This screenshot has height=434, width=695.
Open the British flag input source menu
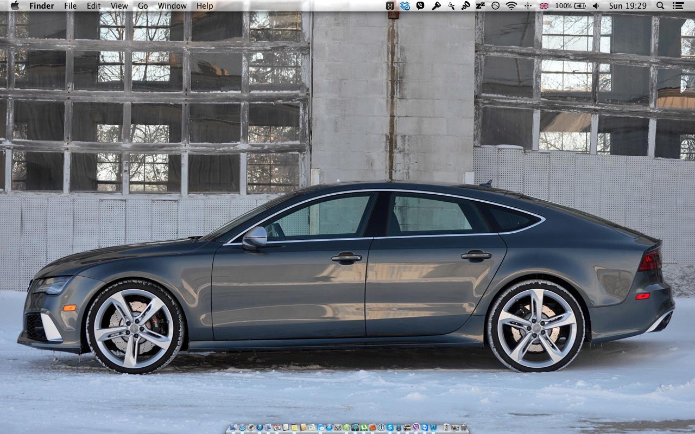[x=544, y=5]
